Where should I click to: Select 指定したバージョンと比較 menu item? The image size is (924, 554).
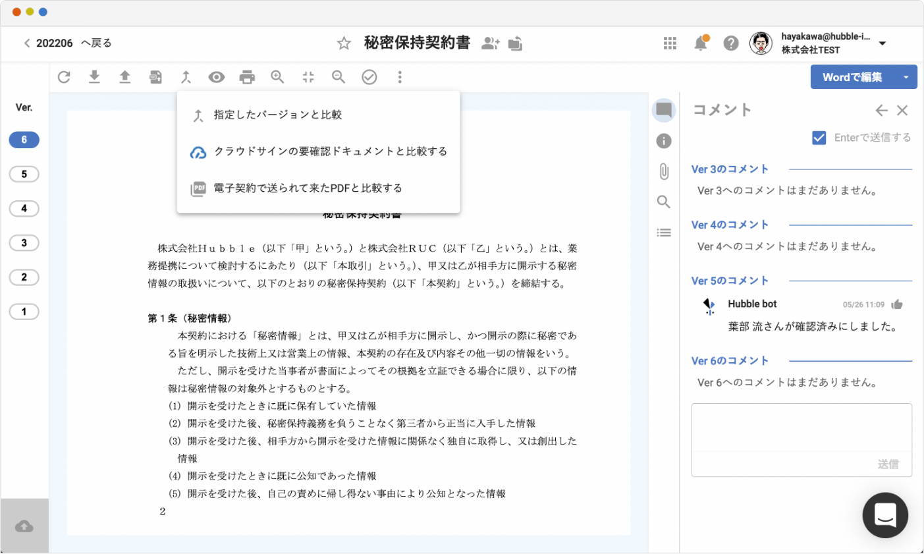click(277, 115)
